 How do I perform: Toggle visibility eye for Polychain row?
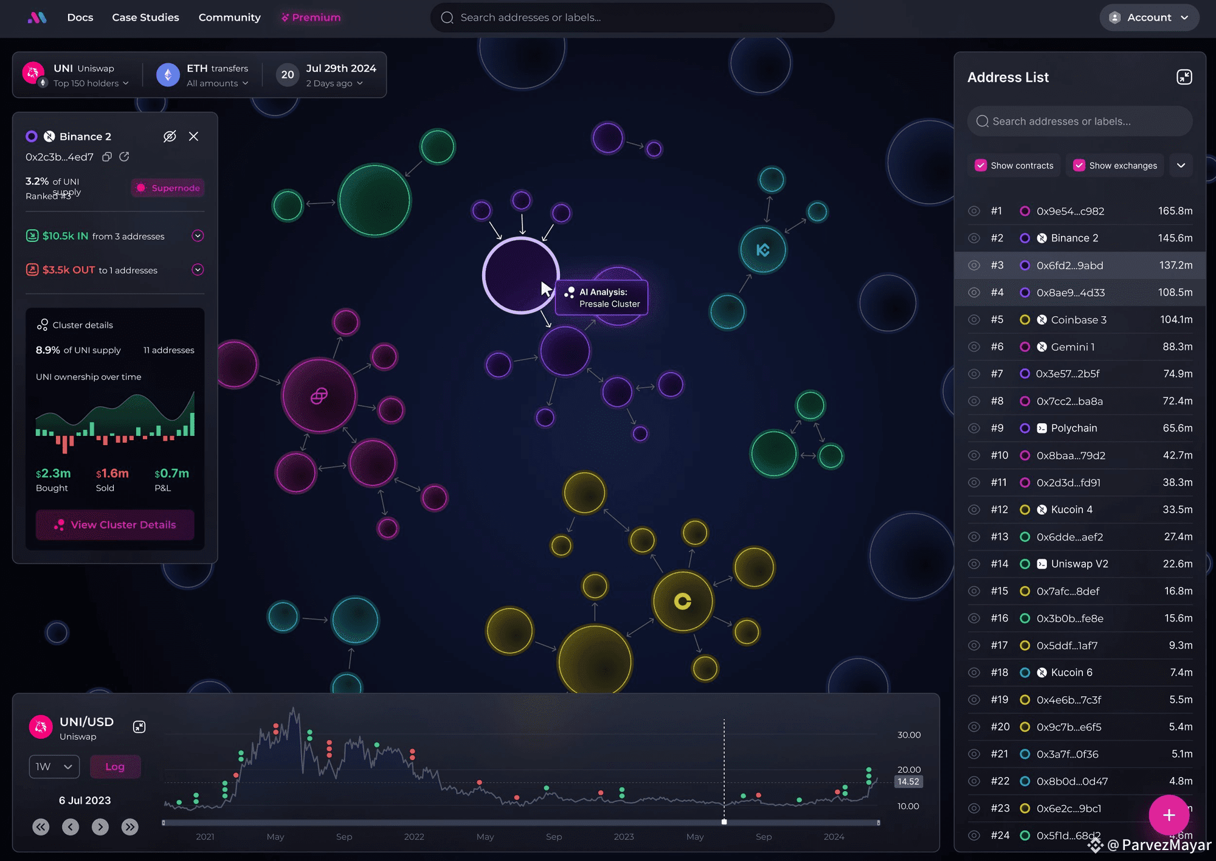[x=974, y=428]
